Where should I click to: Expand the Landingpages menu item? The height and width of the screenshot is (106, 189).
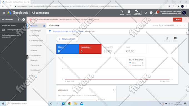pos(36,55)
